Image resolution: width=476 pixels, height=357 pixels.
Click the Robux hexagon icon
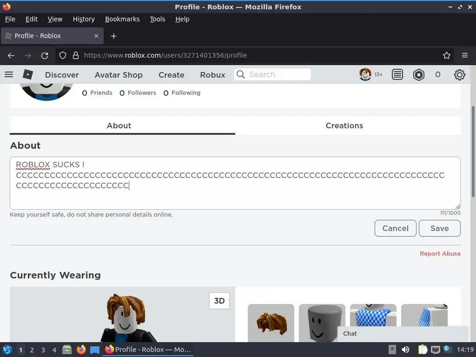coord(419,74)
